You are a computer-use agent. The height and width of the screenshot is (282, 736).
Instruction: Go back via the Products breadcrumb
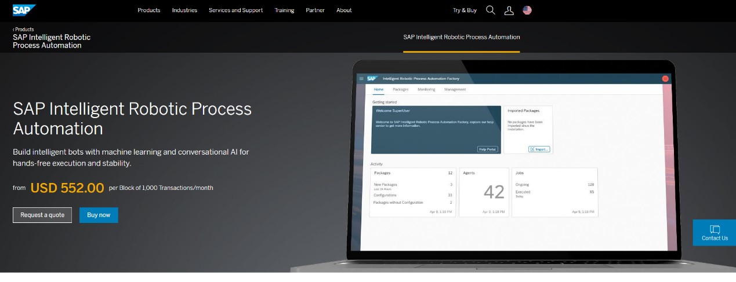click(23, 29)
